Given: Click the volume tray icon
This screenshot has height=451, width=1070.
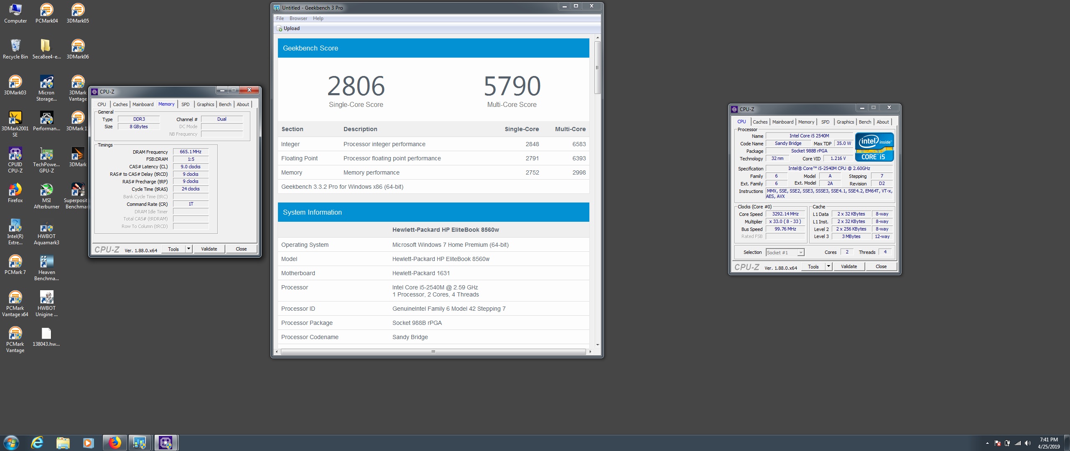Looking at the screenshot, I should 1028,443.
